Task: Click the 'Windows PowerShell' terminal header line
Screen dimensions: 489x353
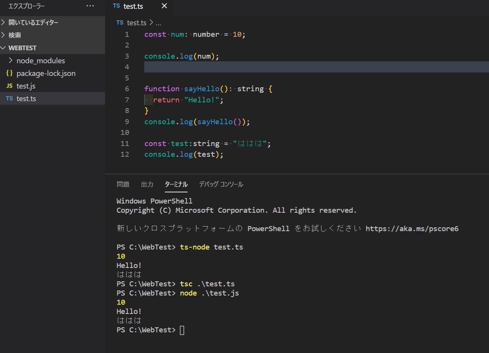Action: [155, 201]
